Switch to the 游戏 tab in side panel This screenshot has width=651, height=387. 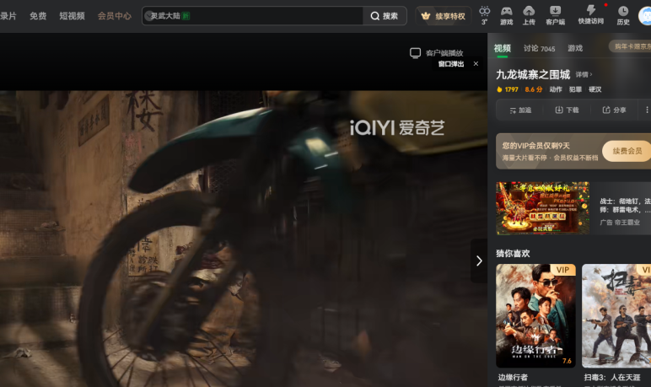(575, 48)
